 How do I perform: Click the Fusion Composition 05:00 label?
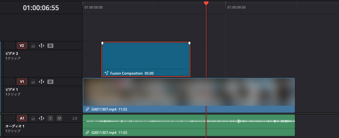pyautogui.click(x=132, y=73)
